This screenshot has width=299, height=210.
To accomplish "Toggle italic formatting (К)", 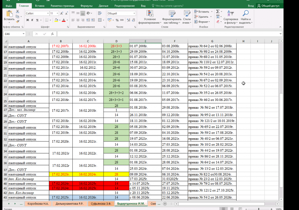I will pos(32,20).
